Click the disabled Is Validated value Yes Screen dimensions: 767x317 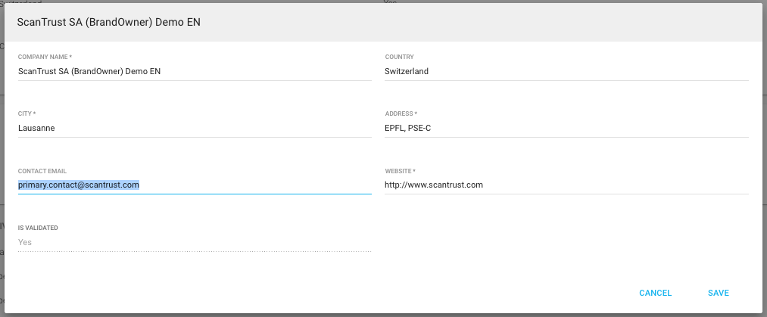click(26, 242)
